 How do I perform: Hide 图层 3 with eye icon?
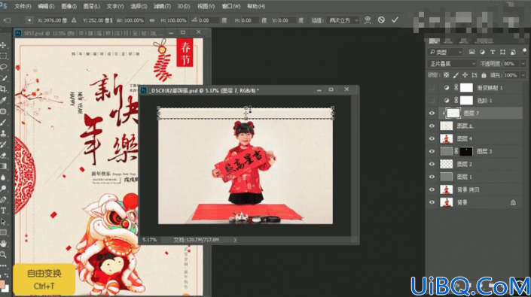coord(432,151)
